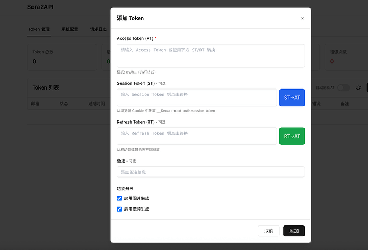Click the 功能开关 section label

[125, 189]
